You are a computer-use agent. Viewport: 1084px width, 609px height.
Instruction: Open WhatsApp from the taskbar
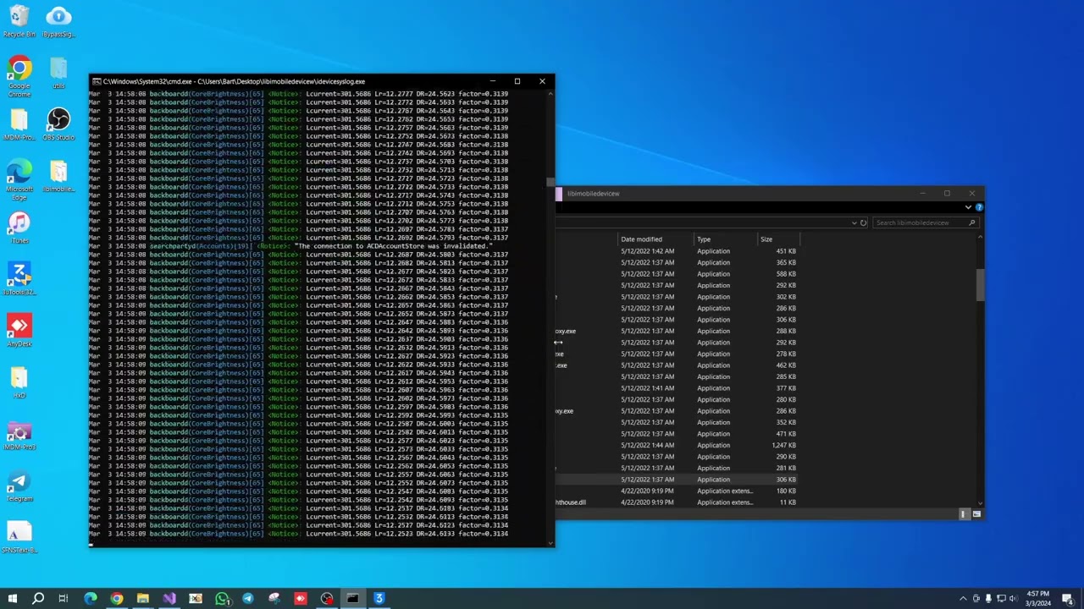tap(222, 599)
